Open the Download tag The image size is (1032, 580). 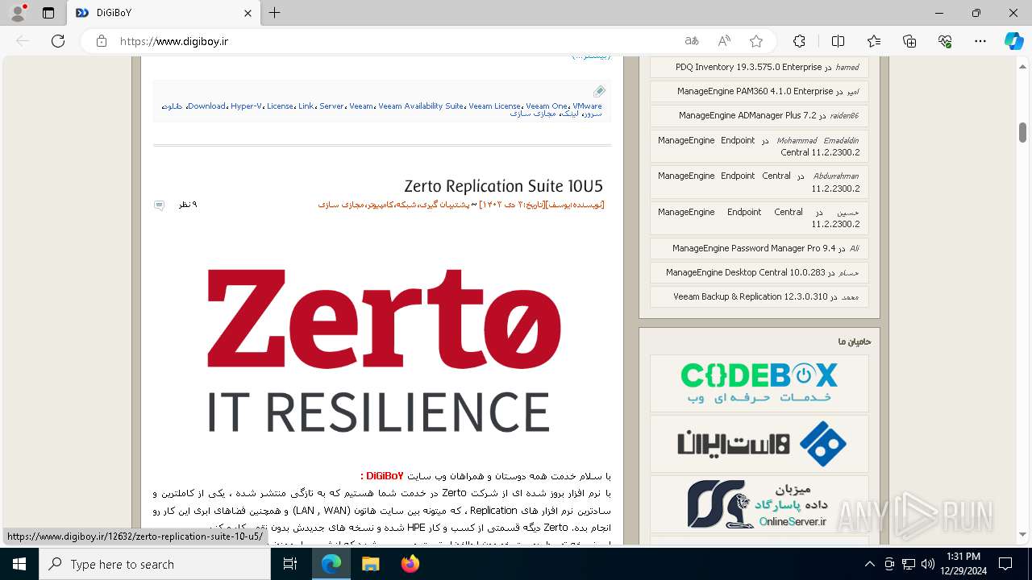[x=206, y=106]
